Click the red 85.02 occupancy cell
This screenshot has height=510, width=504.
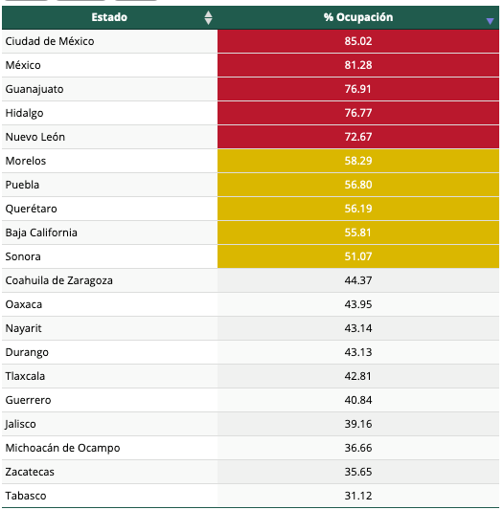pyautogui.click(x=358, y=41)
